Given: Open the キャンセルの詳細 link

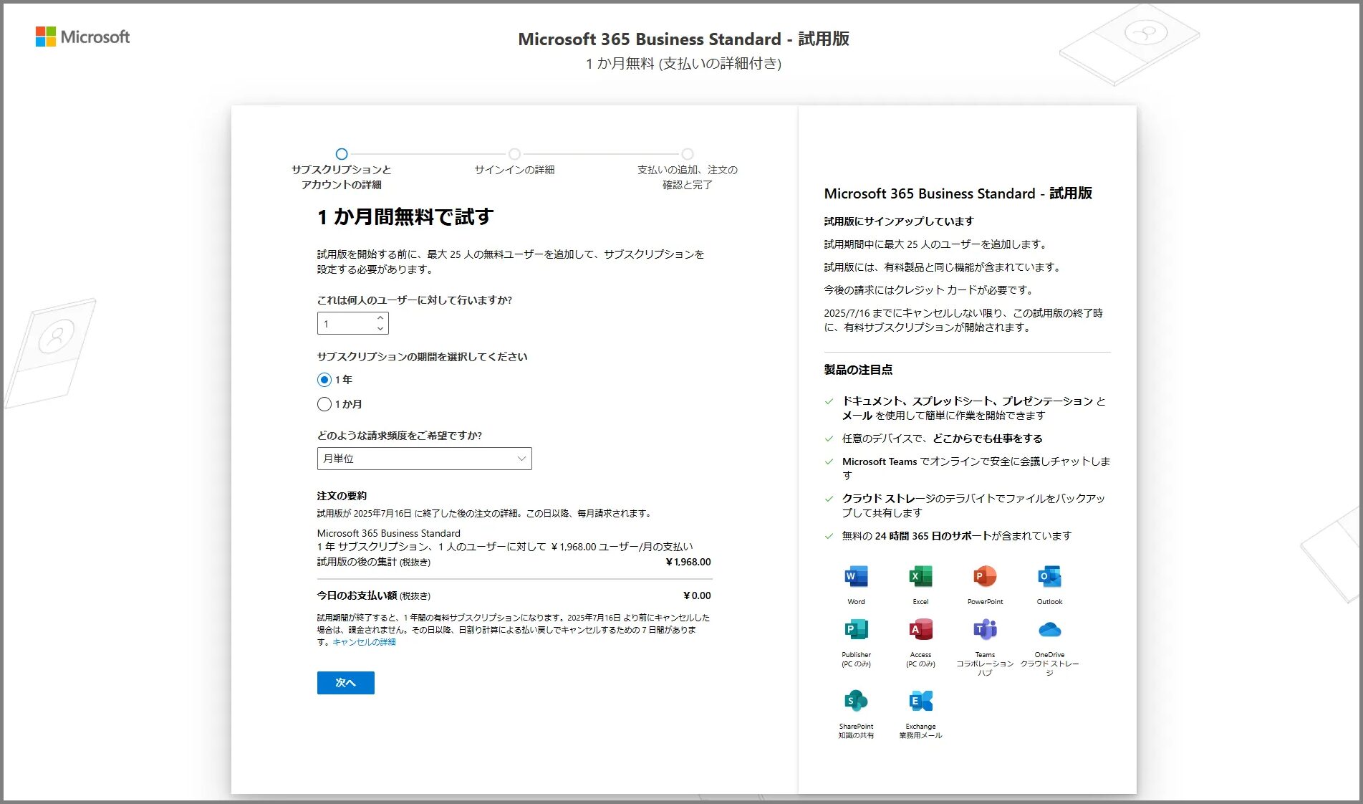Looking at the screenshot, I should [x=364, y=642].
